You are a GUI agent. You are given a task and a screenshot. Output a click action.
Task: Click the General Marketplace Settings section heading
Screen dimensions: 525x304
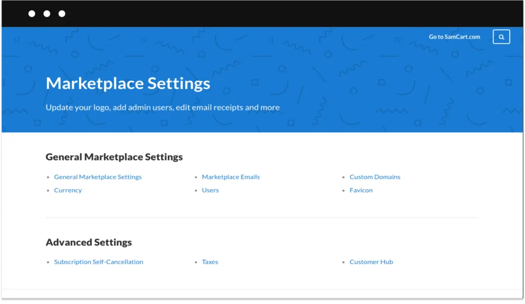click(x=114, y=157)
